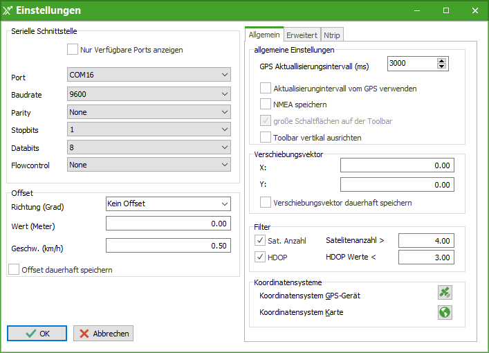Image resolution: width=489 pixels, height=353 pixels.
Task: Open map coordinate system globe icon
Action: [445, 312]
